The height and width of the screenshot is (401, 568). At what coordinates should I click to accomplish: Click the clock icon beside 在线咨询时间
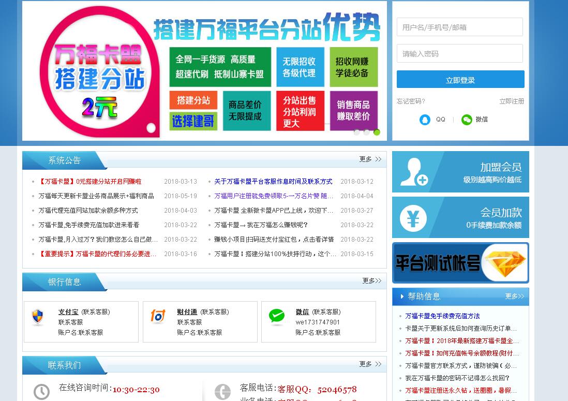(41, 392)
